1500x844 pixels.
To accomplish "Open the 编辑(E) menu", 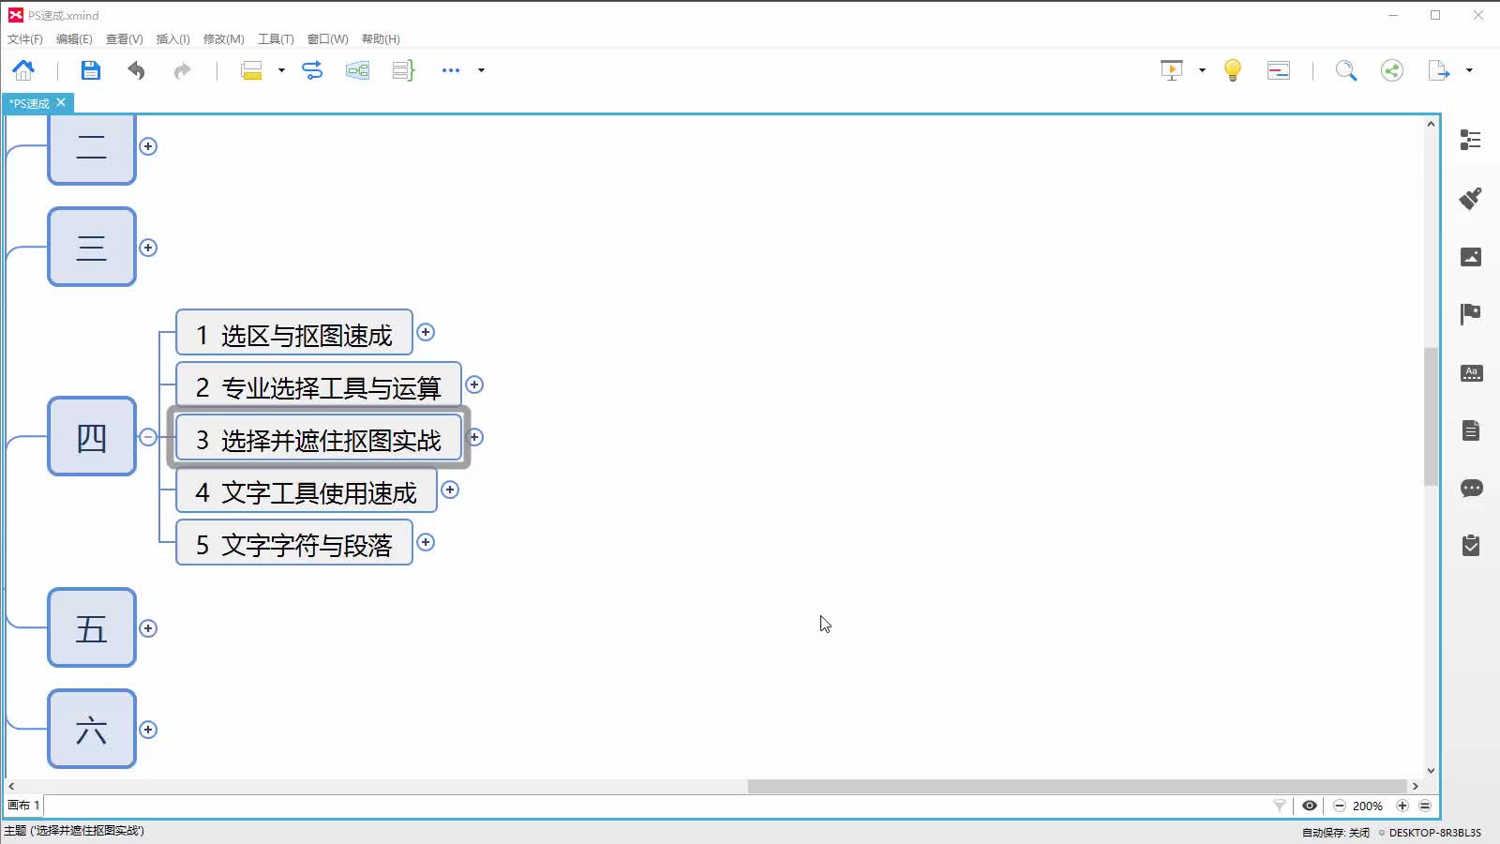I will pos(74,39).
